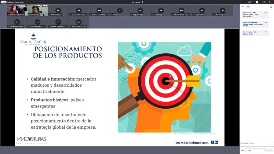The width and height of the screenshot is (274, 154).
Task: Select Melchor Reyes participant tile
Action: (58, 11)
